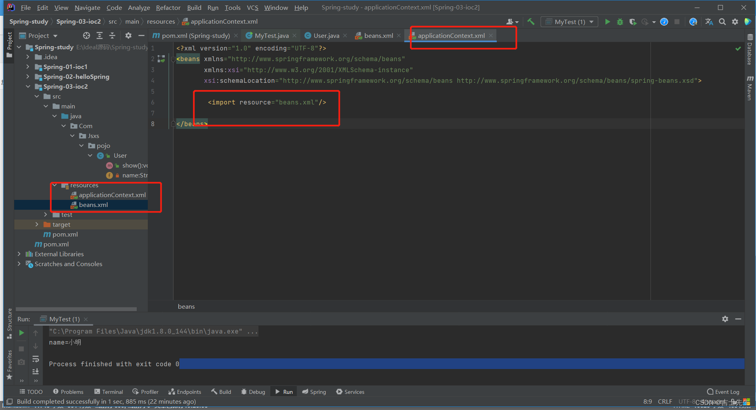
Task: Open Run panel settings gear
Action: coord(725,319)
